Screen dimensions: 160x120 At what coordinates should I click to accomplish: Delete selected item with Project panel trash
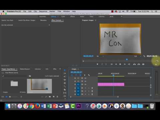click(57, 97)
